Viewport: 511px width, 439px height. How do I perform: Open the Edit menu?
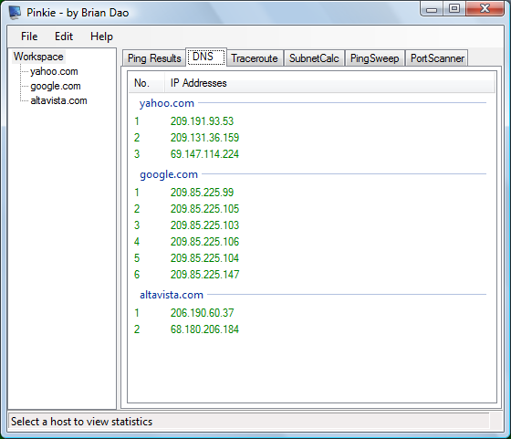coord(64,37)
